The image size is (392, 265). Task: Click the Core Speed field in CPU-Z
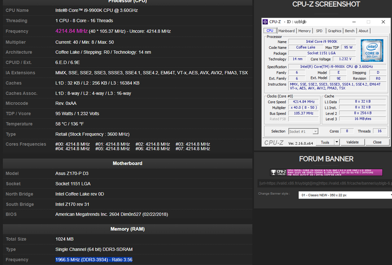304,102
